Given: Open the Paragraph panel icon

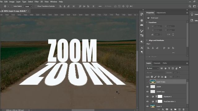Looking at the screenshot, I should tap(142, 52).
